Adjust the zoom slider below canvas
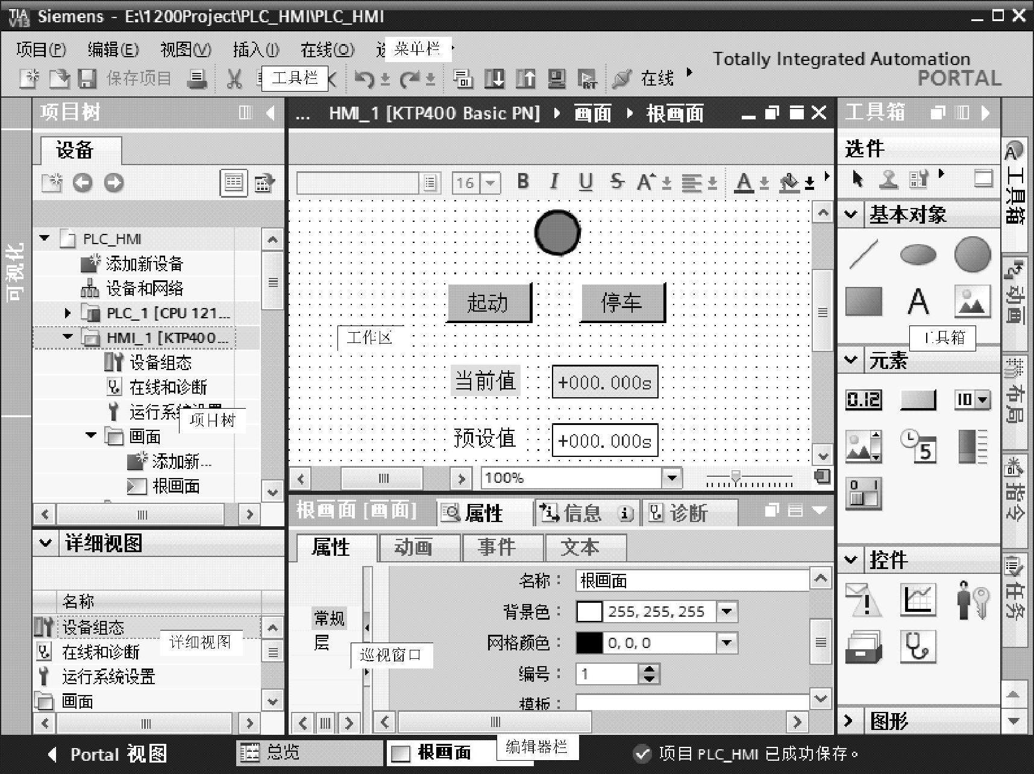The width and height of the screenshot is (1034, 774). 736,477
